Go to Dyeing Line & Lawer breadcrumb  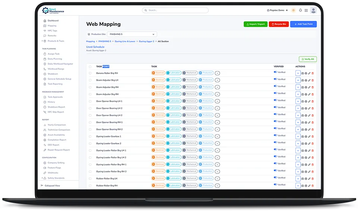[x=125, y=41]
